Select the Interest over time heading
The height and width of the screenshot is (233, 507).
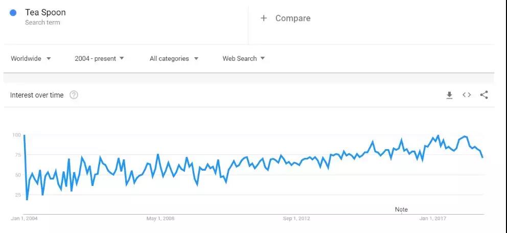[x=37, y=95]
